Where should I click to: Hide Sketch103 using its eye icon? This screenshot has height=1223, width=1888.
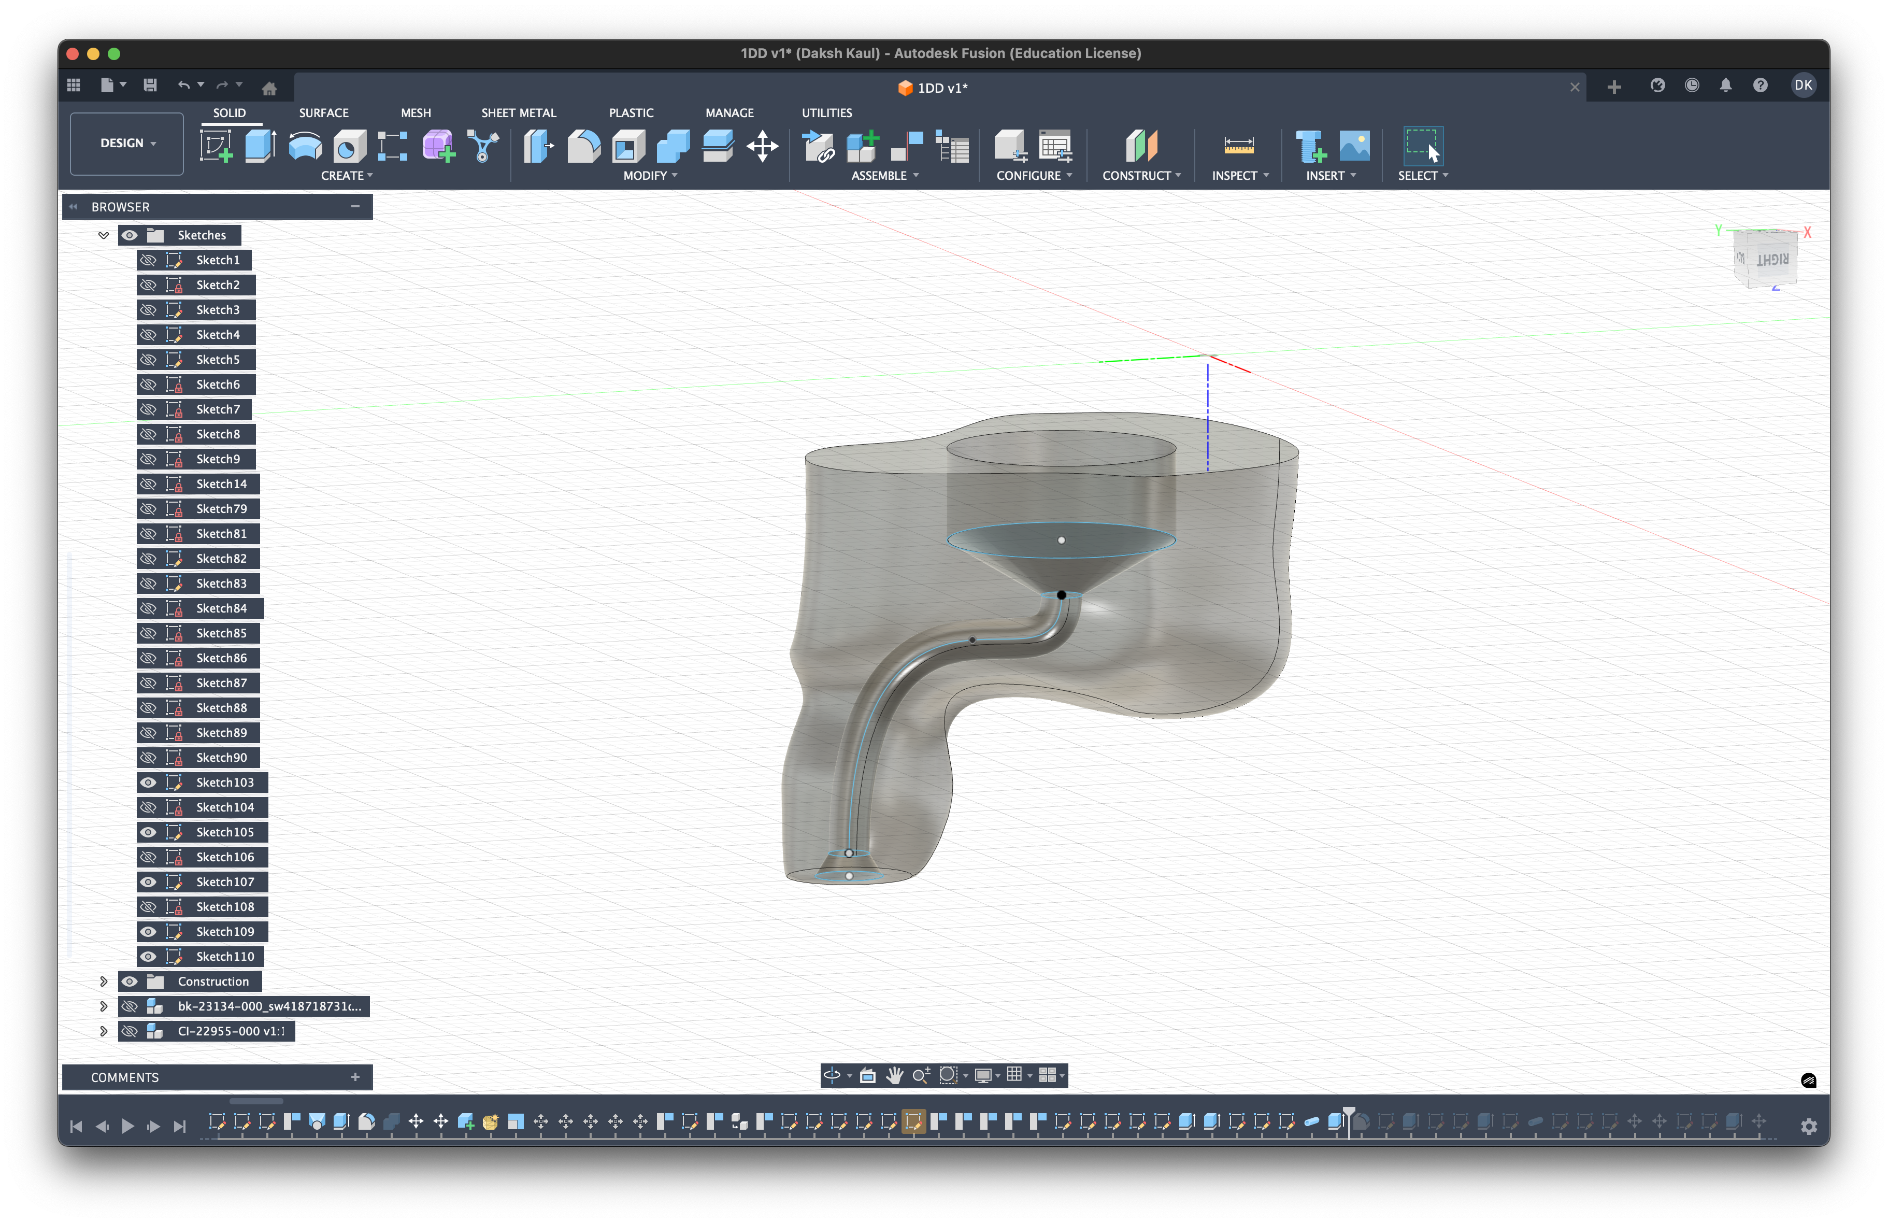[x=148, y=783]
